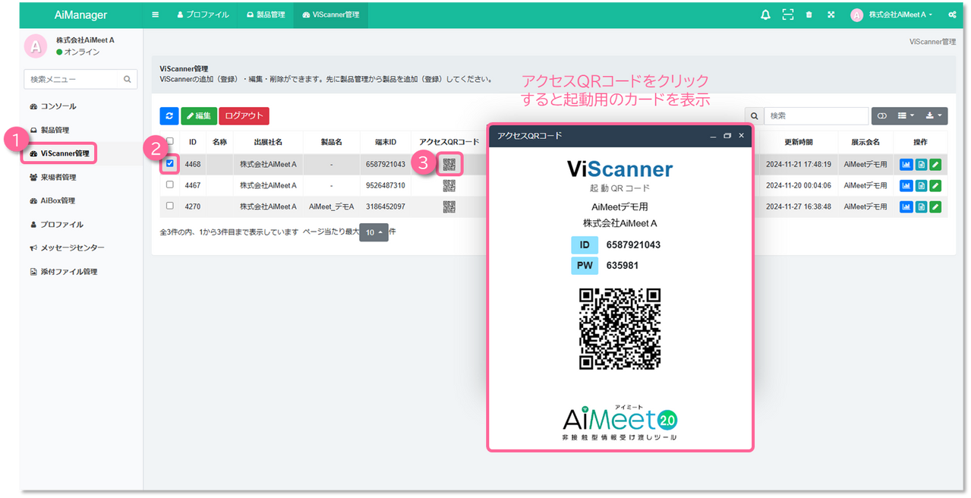
Task: Click the PW value 635981 in the QR dialog
Action: 623,266
